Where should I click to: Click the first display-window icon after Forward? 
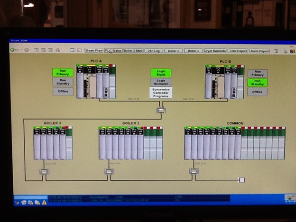pos(36,50)
